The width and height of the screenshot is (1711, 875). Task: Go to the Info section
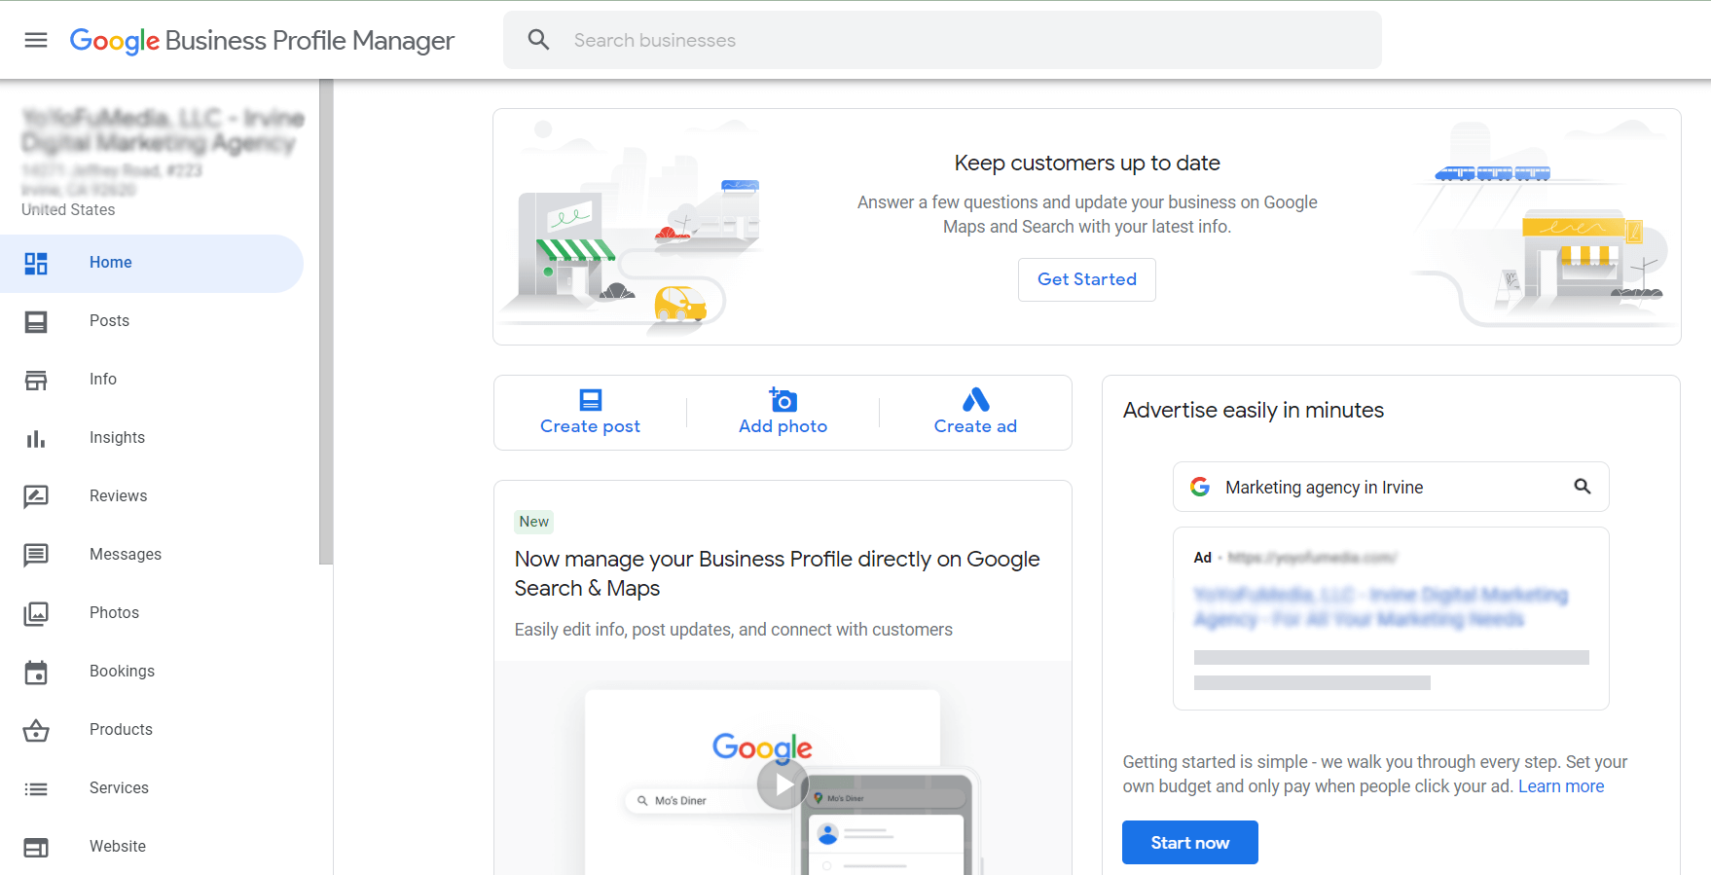[x=103, y=380]
